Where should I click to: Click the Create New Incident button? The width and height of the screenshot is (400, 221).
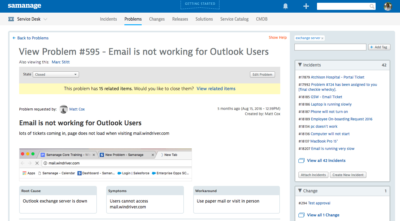pyautogui.click(x=348, y=175)
